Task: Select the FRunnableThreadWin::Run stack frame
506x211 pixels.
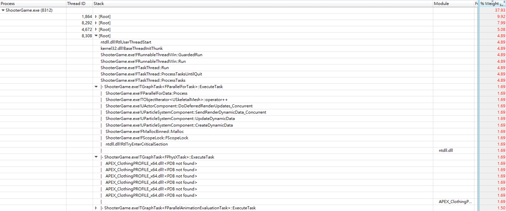Action: [143, 61]
